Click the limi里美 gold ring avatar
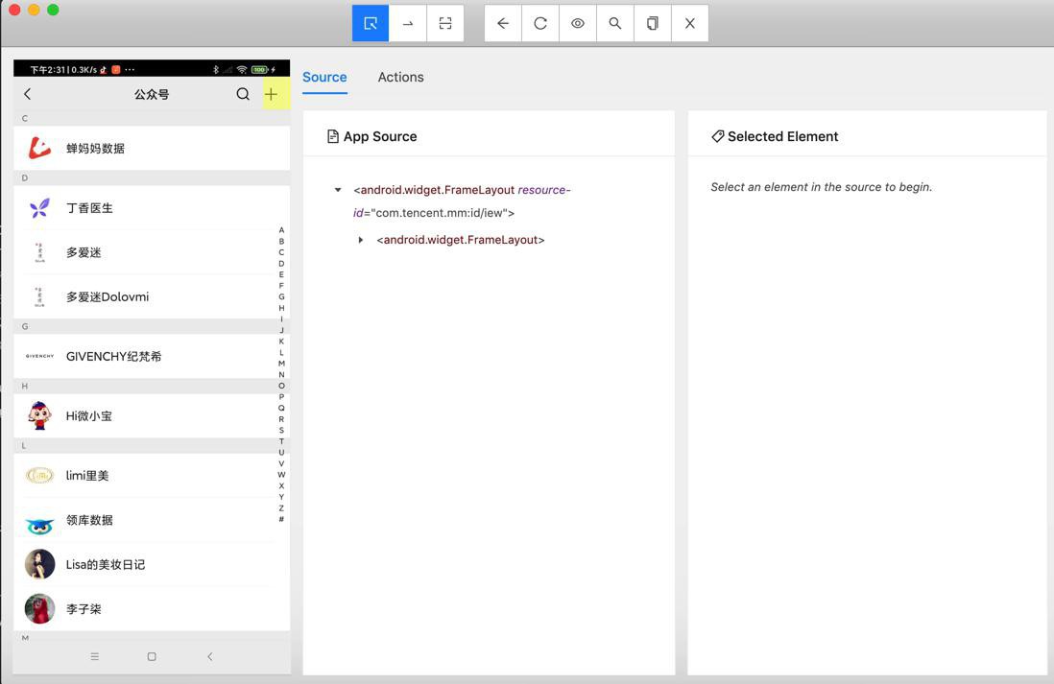Viewport: 1054px width, 684px height. coord(39,476)
